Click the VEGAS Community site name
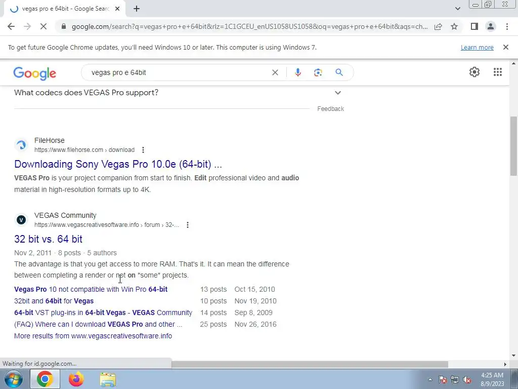The height and width of the screenshot is (389, 518). (65, 215)
